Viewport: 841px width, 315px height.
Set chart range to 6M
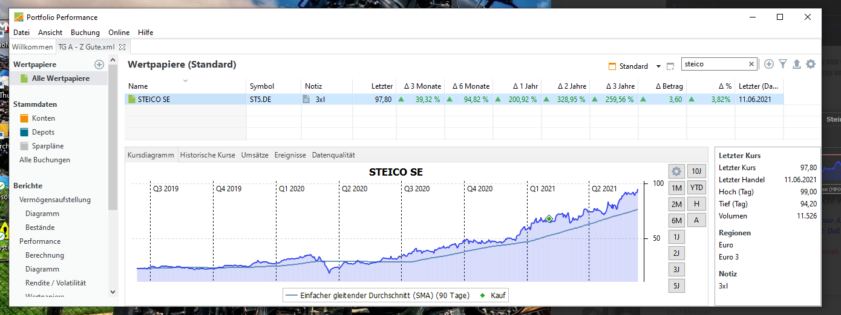click(x=676, y=220)
